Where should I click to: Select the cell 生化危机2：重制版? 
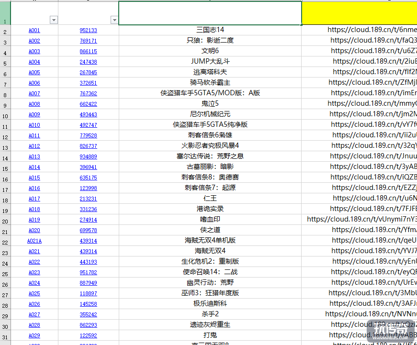click(x=210, y=261)
